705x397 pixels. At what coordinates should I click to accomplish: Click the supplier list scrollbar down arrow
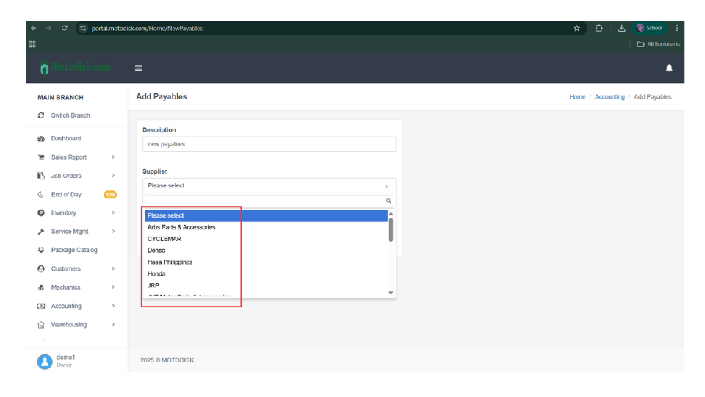point(391,293)
